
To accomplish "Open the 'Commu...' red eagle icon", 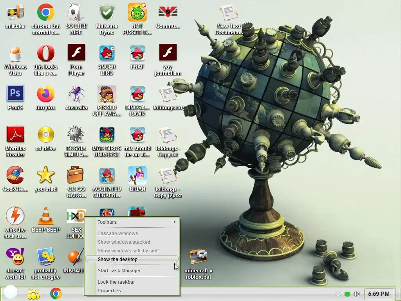I will pyautogui.click(x=168, y=12).
